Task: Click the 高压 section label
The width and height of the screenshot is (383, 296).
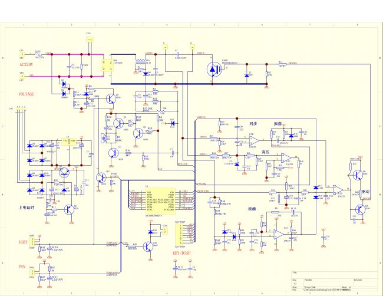Action: (x=266, y=152)
